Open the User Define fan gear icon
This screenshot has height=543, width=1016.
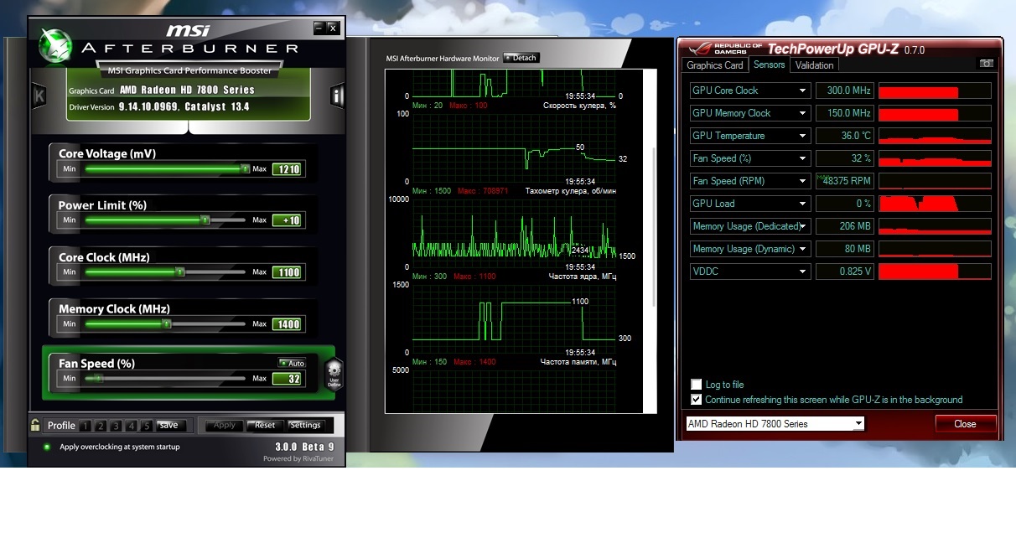pos(334,372)
